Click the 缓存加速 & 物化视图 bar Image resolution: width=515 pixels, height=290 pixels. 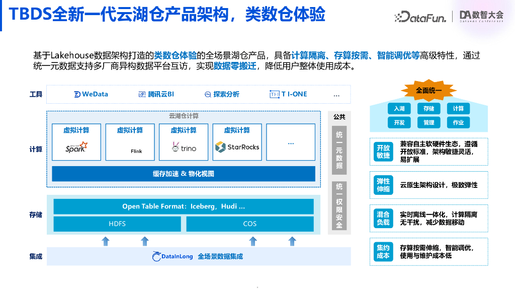click(184, 174)
